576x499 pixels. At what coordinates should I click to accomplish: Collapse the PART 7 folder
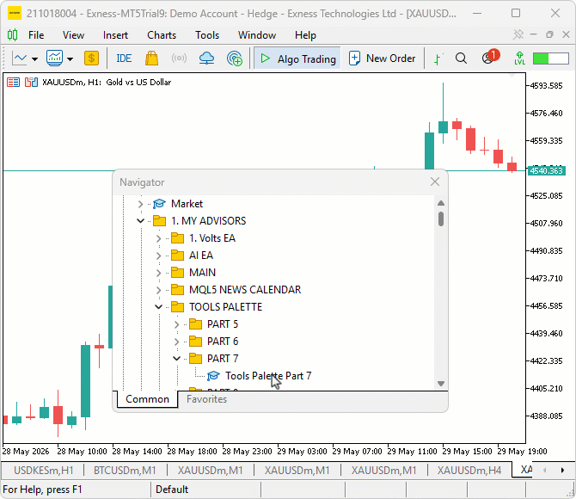click(x=176, y=359)
